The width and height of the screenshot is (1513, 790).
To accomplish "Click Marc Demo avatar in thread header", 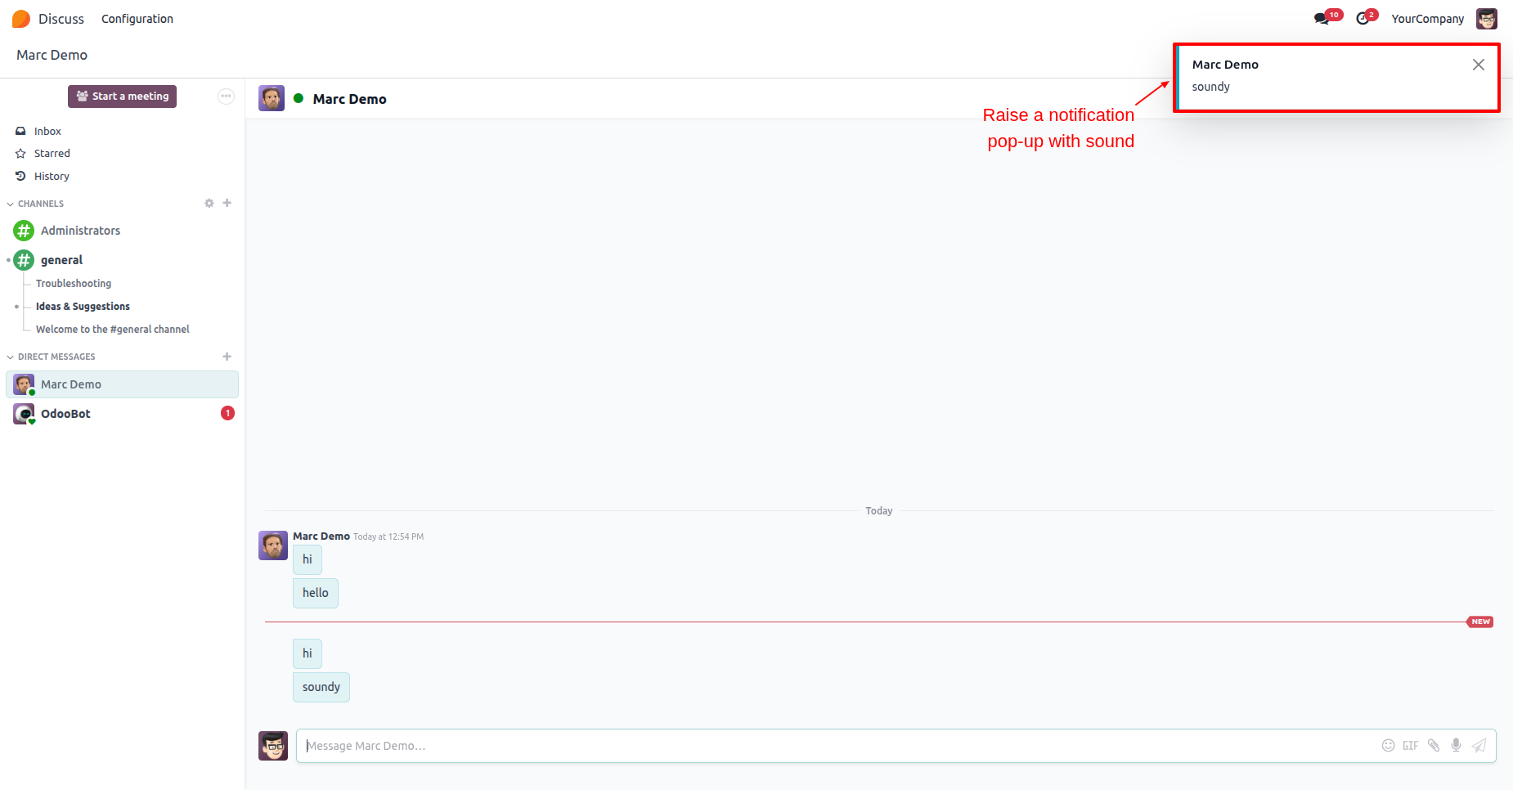I will tap(272, 98).
